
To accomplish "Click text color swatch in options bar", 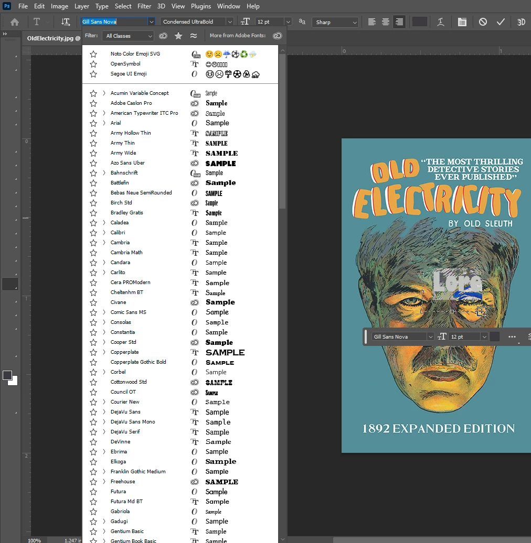I will point(419,22).
